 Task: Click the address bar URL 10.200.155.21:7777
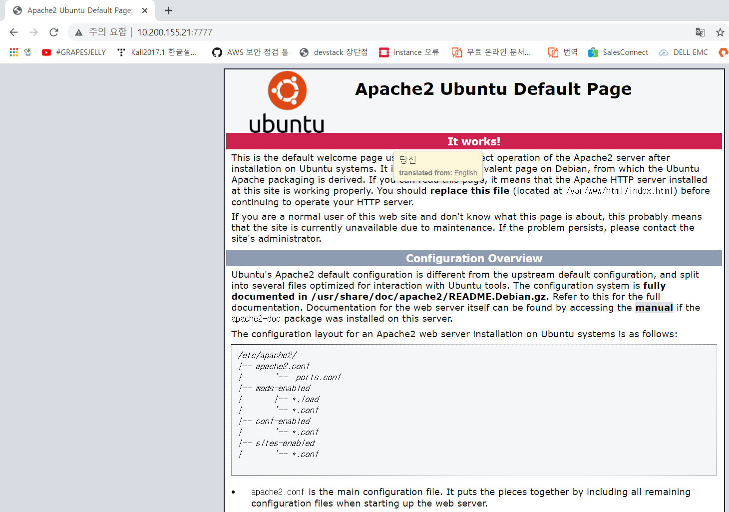pos(175,32)
